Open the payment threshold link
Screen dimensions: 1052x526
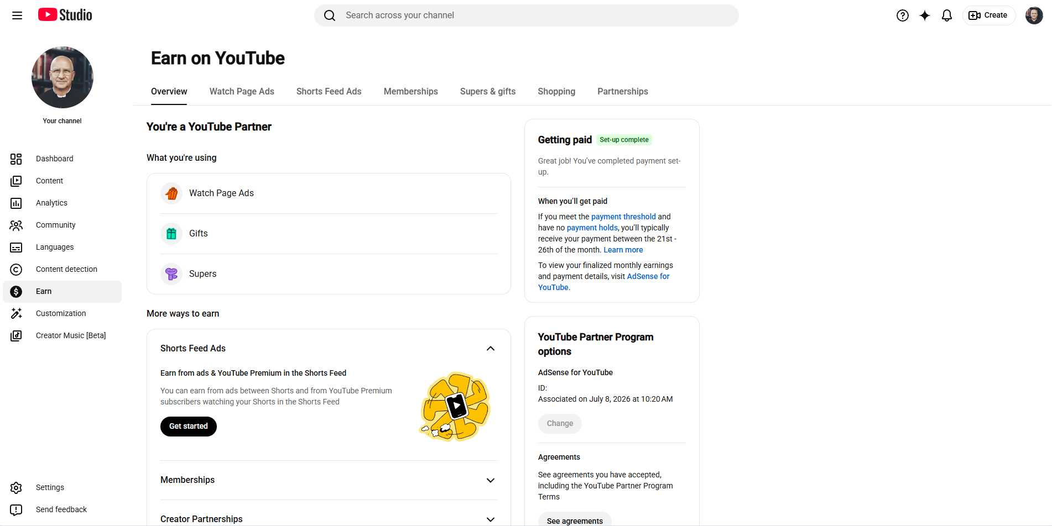point(623,217)
